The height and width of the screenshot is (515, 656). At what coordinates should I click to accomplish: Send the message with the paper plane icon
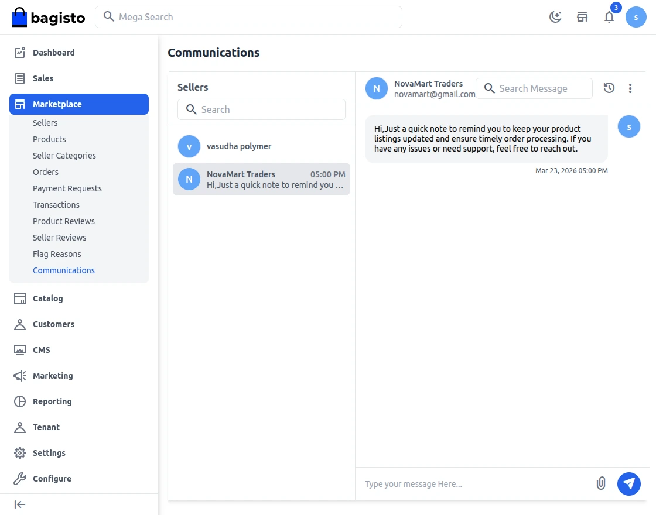[x=629, y=484]
